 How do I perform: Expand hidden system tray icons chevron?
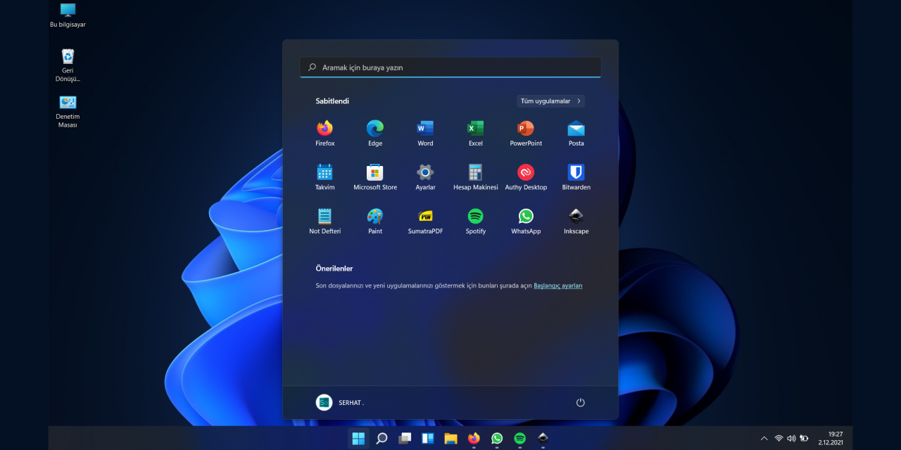[764, 438]
